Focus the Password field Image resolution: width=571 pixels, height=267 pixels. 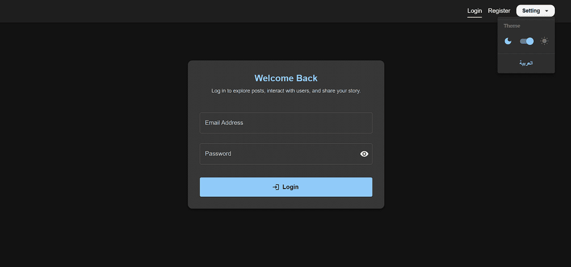click(x=286, y=154)
